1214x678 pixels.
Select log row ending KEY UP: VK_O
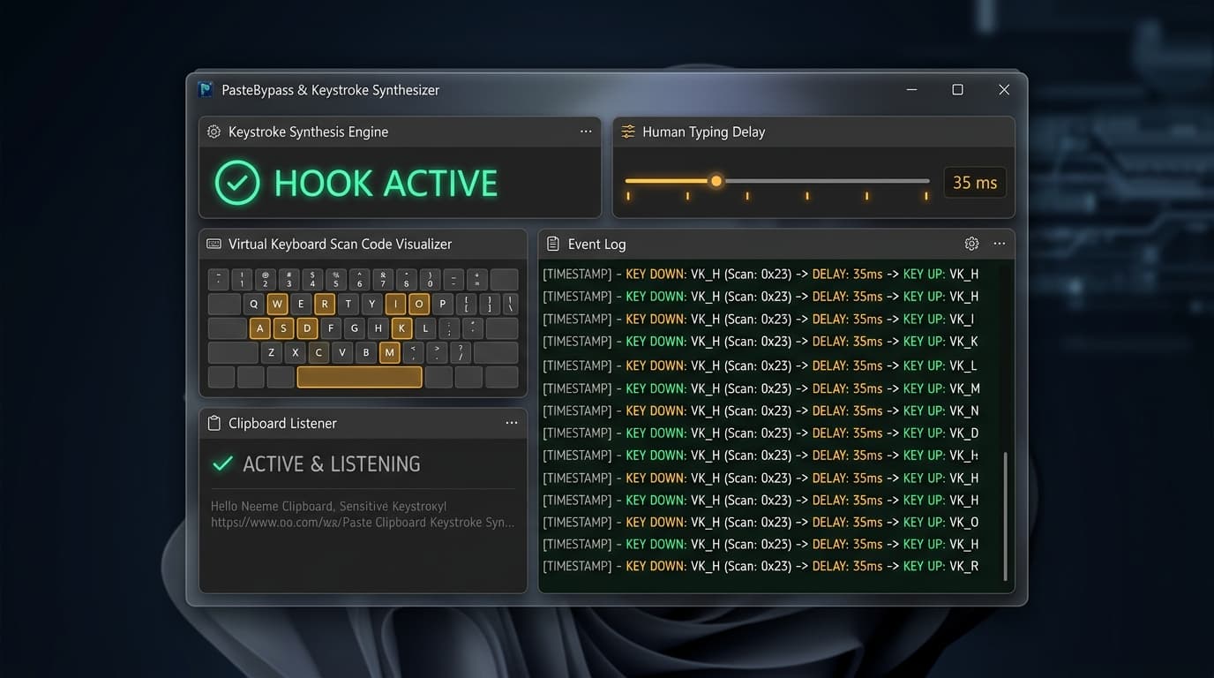[761, 522]
